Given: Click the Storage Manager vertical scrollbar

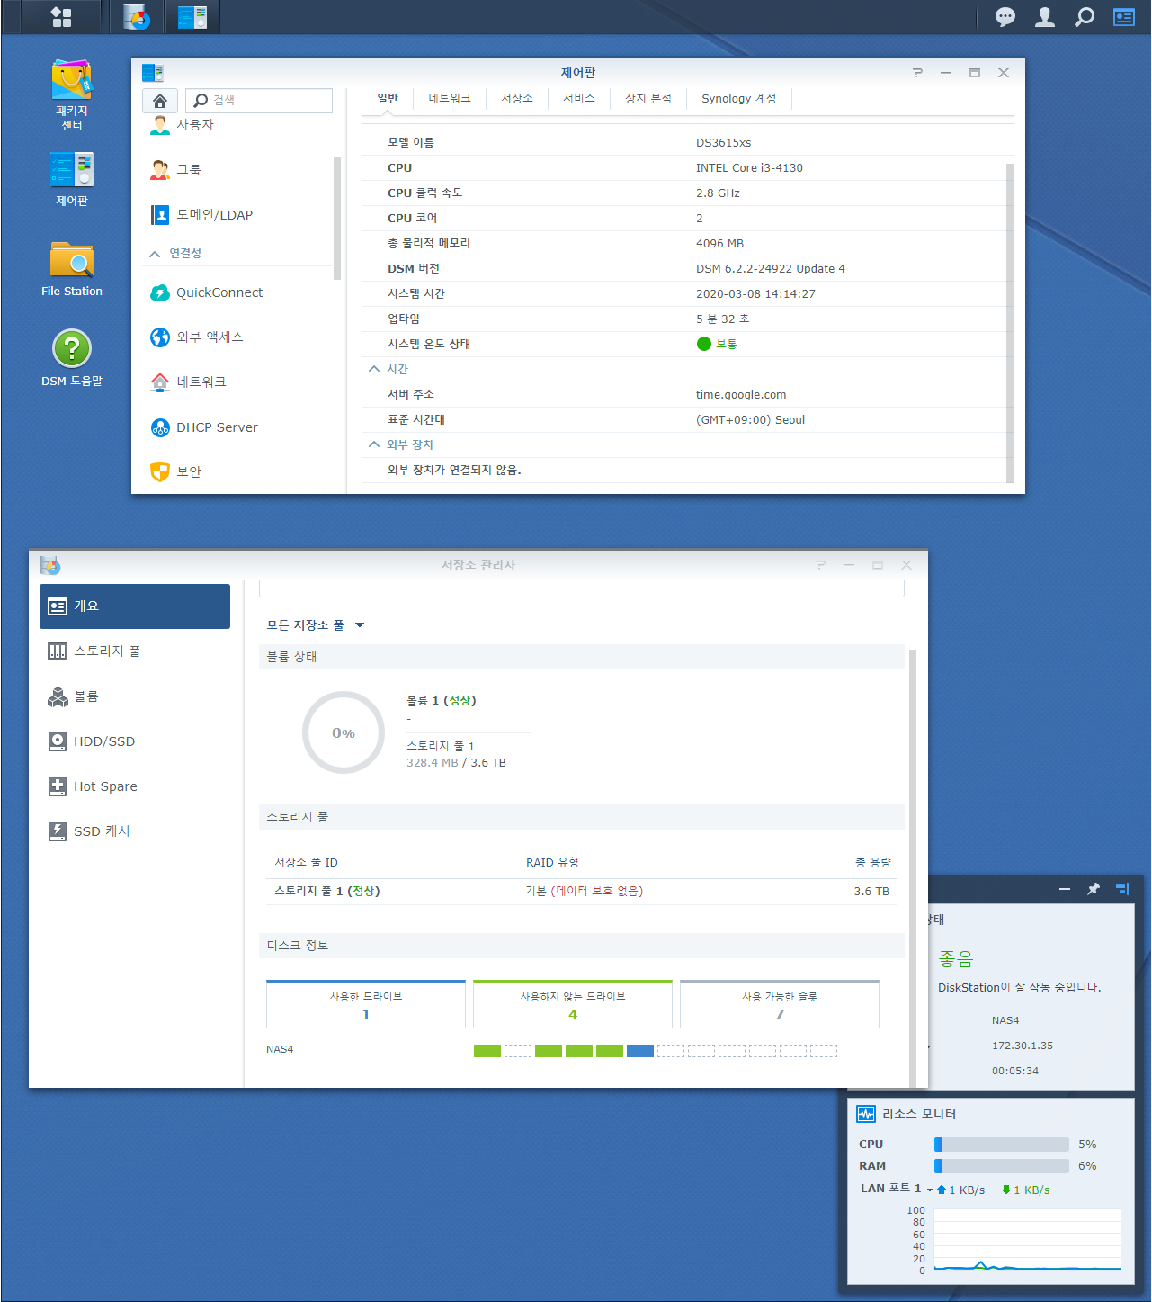Looking at the screenshot, I should pyautogui.click(x=913, y=867).
